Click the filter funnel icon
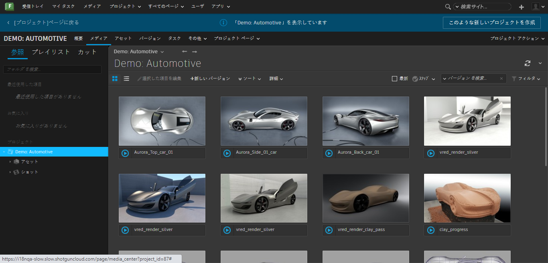548x263 pixels. (514, 79)
